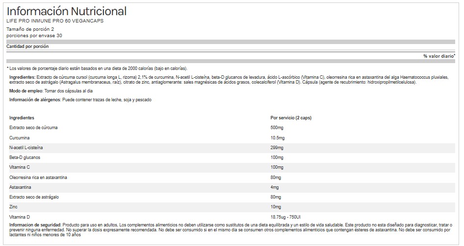The height and width of the screenshot is (246, 464).
Task: Select the Extracto seco de cúrcuma row
Action: click(33, 128)
